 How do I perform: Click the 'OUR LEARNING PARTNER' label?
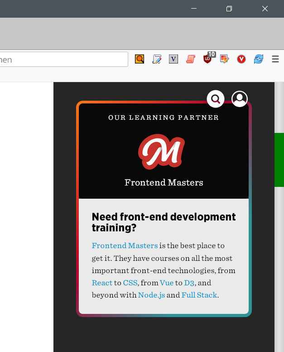pos(164,117)
